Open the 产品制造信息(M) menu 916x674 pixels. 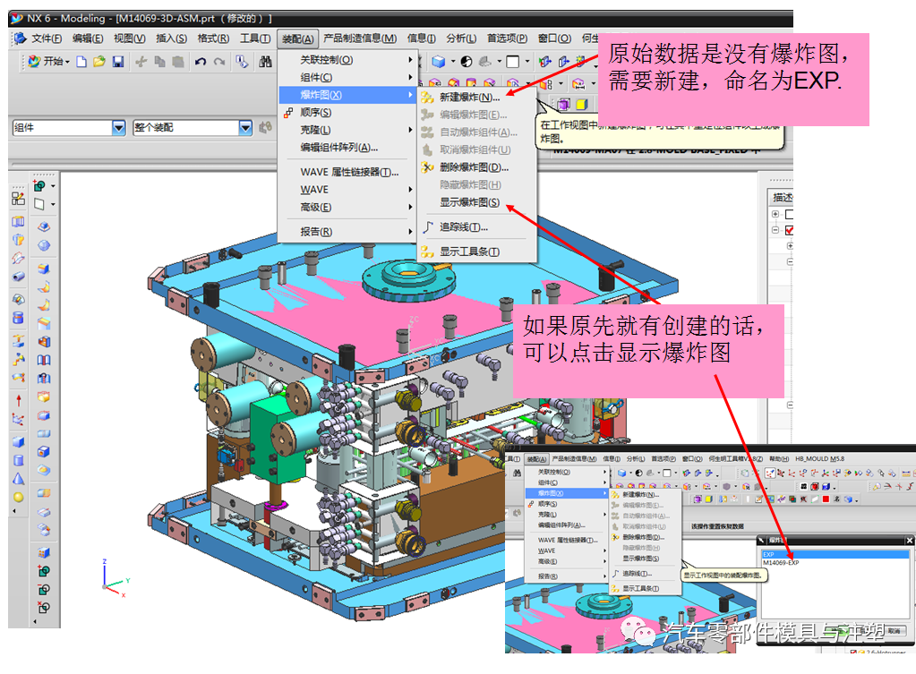pos(360,38)
